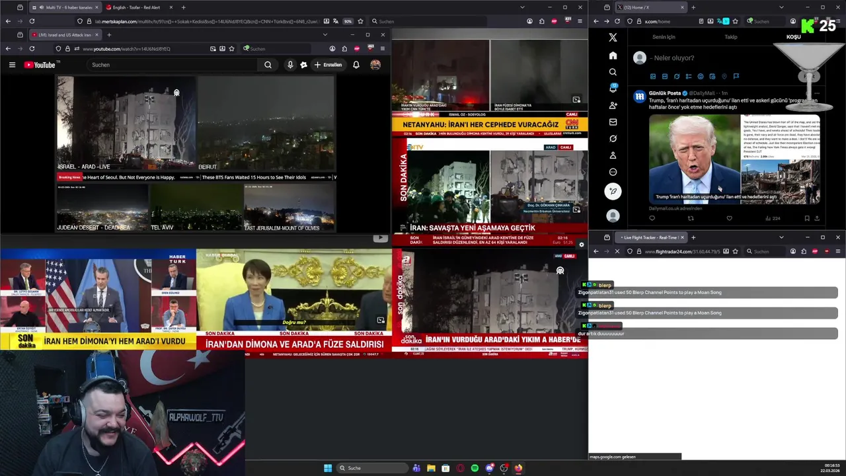Image resolution: width=846 pixels, height=476 pixels.
Task: Open Discord from taskbar
Action: [489, 468]
